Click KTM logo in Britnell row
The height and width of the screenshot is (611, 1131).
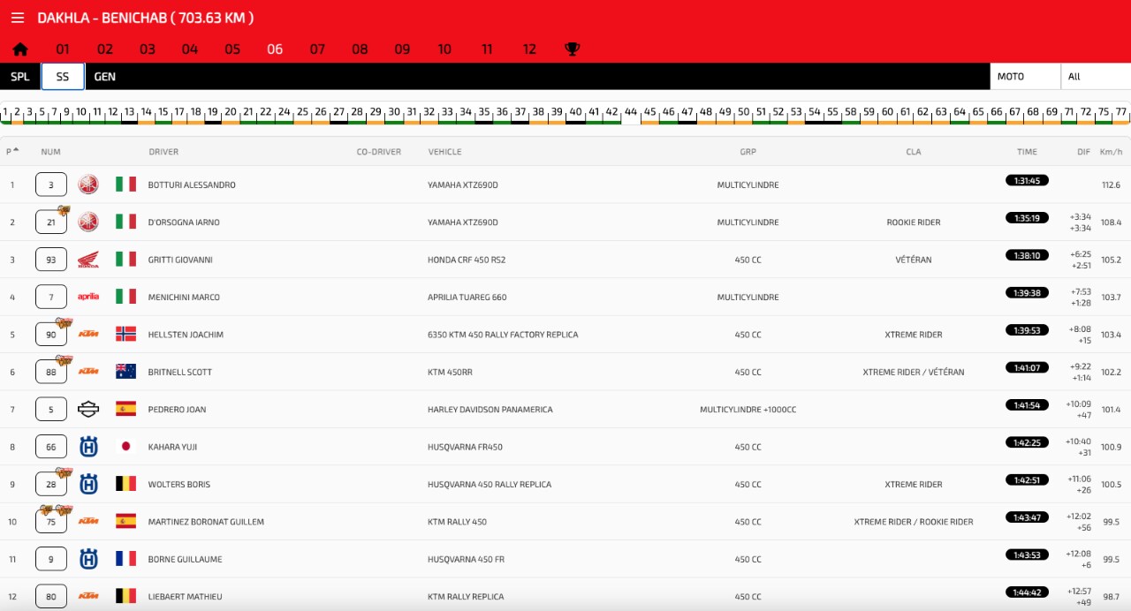[x=88, y=372]
